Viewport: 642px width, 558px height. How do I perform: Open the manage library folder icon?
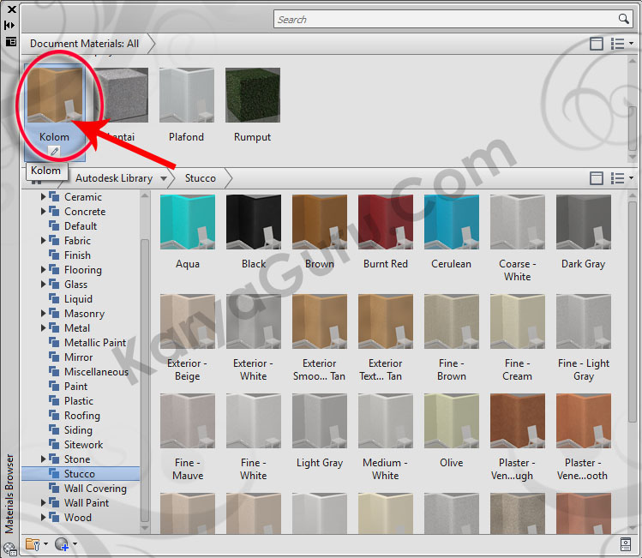pos(33,543)
